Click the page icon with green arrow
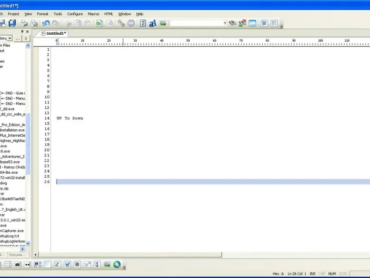This screenshot has height=278, width=370. tap(99, 23)
